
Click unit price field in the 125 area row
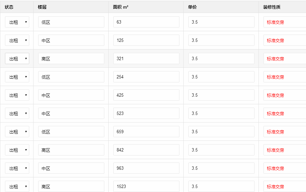click(x=221, y=41)
